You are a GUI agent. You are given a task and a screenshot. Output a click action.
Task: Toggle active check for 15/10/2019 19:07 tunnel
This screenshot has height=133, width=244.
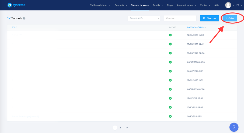(x=170, y=107)
